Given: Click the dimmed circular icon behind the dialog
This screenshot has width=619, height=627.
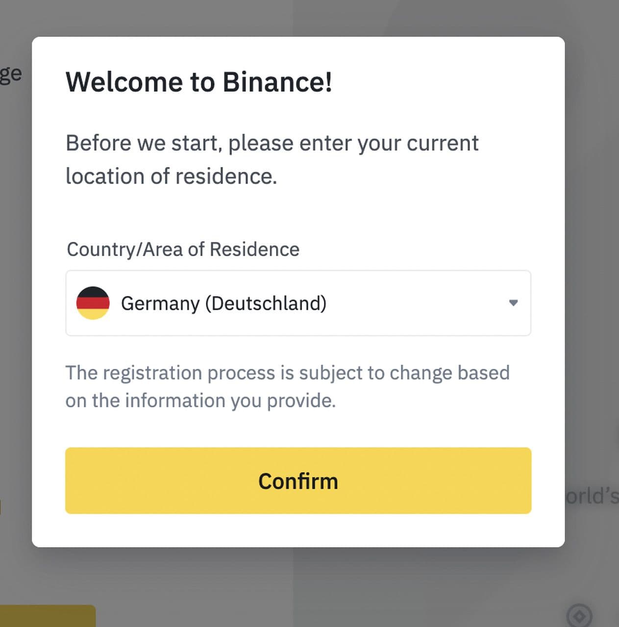Looking at the screenshot, I should click(x=579, y=615).
